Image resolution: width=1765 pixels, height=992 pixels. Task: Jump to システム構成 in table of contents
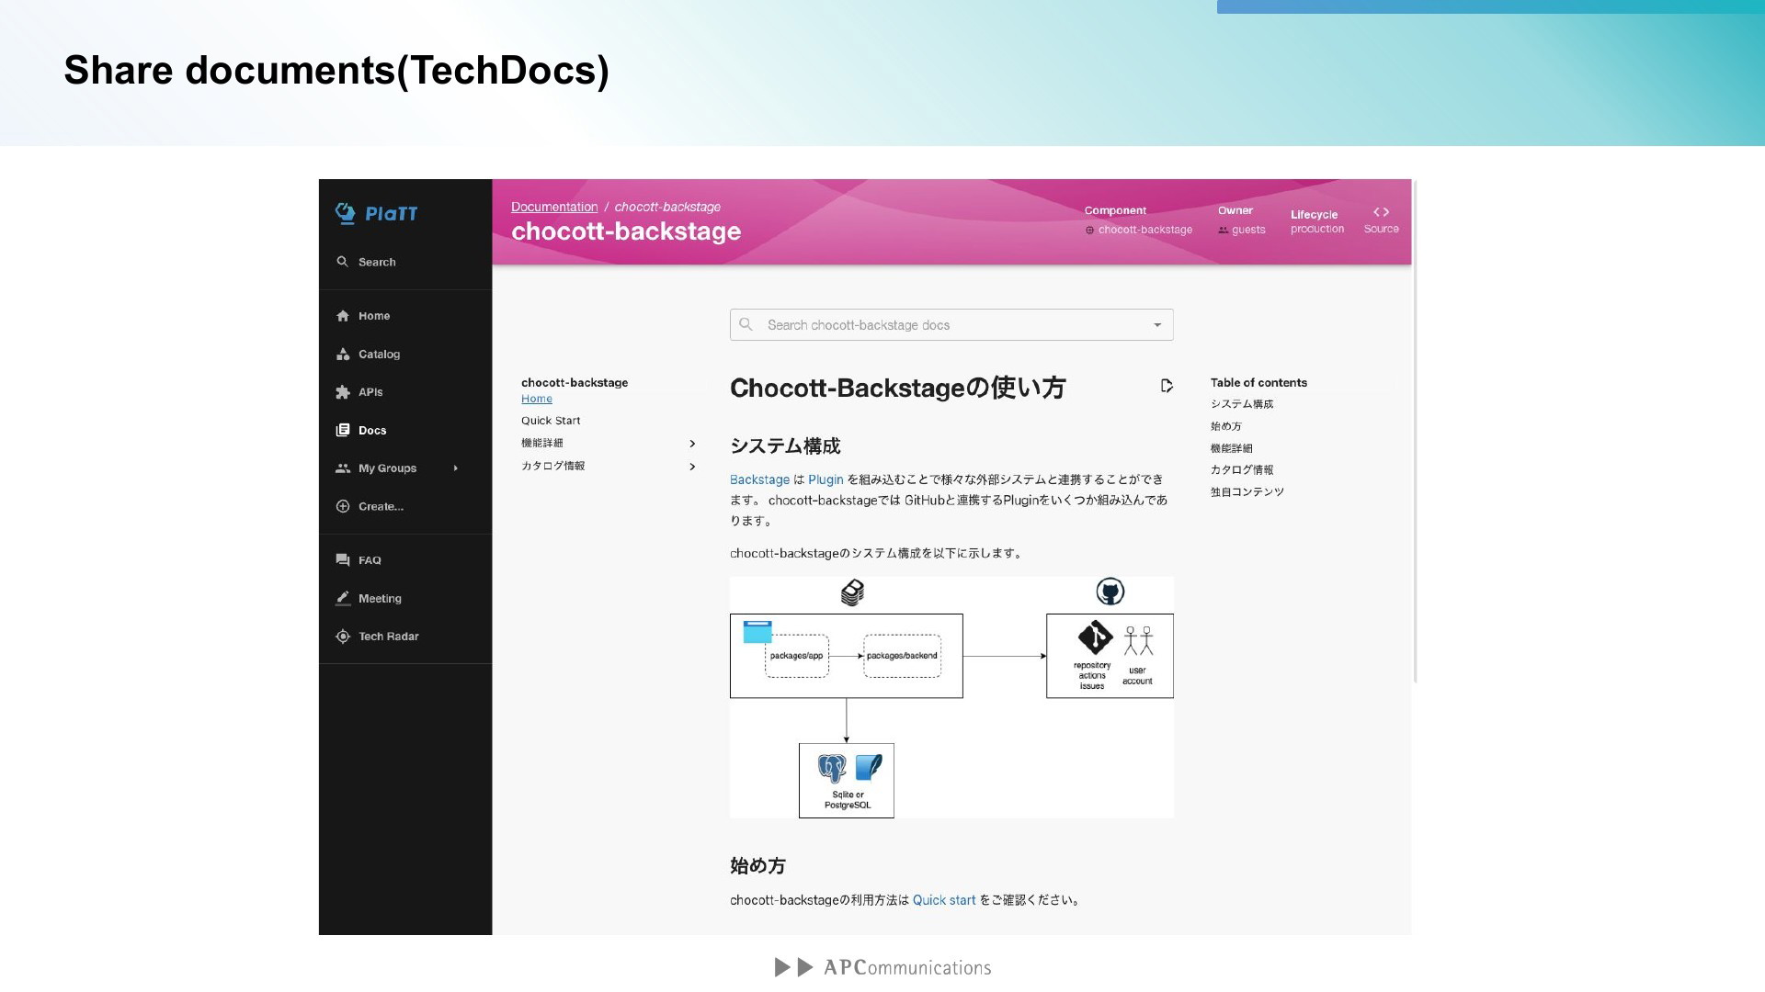point(1242,404)
